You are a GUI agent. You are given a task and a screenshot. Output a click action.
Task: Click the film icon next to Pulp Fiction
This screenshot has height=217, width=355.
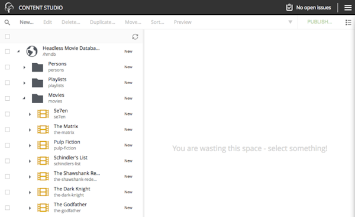[43, 145]
